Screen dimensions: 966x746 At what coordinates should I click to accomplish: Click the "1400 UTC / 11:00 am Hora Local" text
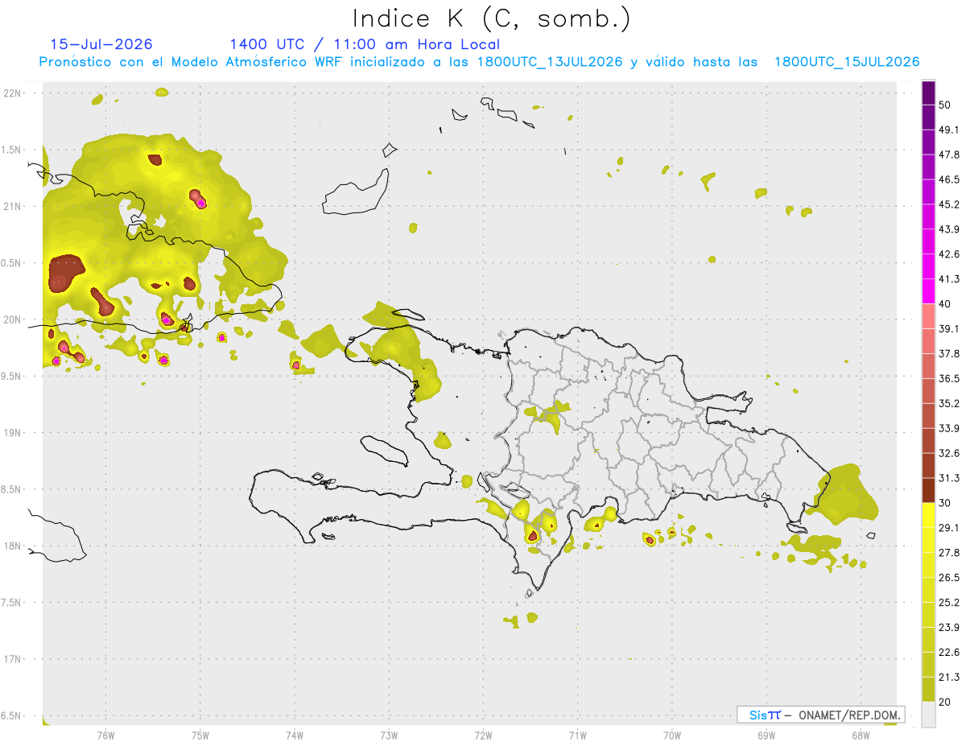click(365, 44)
